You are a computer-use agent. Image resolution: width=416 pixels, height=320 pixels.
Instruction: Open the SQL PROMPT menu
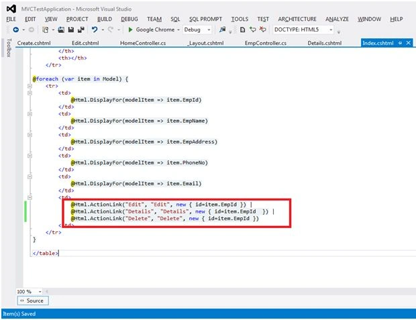(x=205, y=19)
